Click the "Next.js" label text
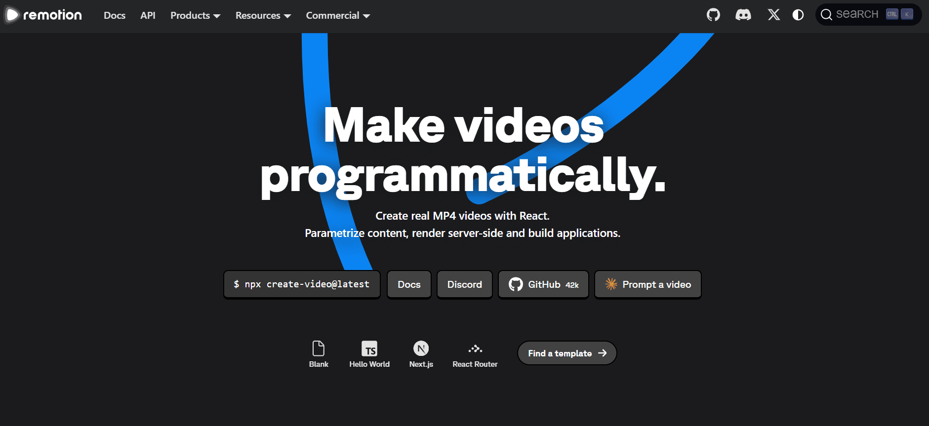The width and height of the screenshot is (929, 426). click(x=421, y=364)
